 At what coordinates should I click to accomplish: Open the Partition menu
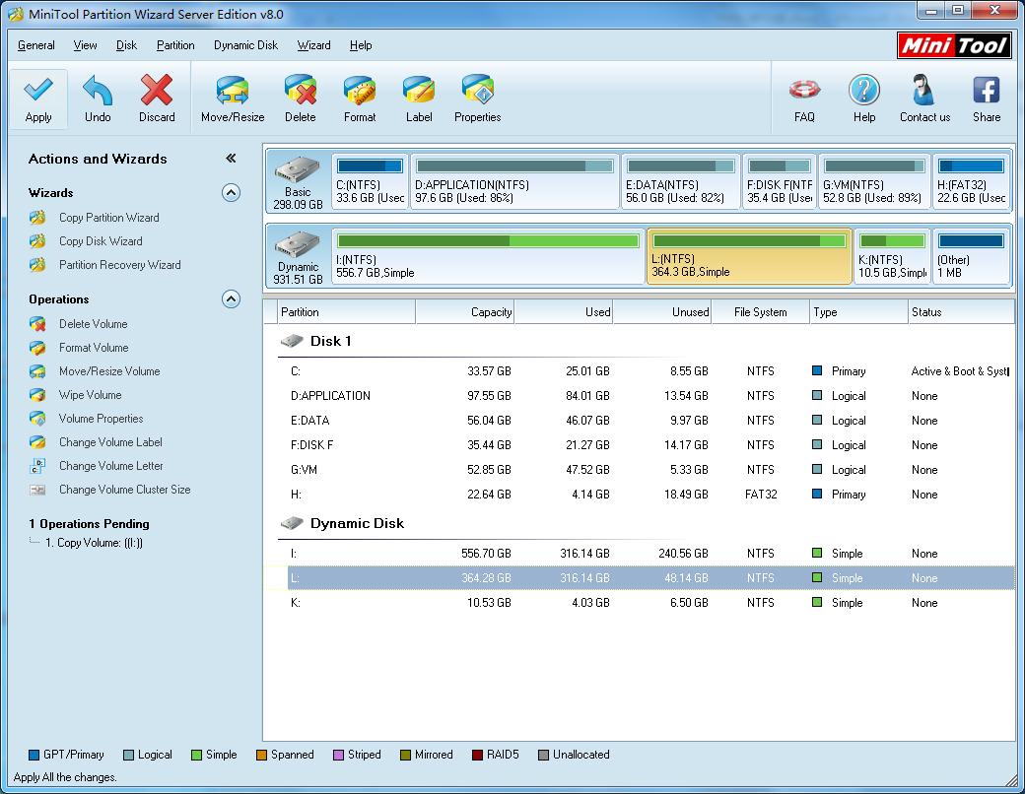pos(175,45)
